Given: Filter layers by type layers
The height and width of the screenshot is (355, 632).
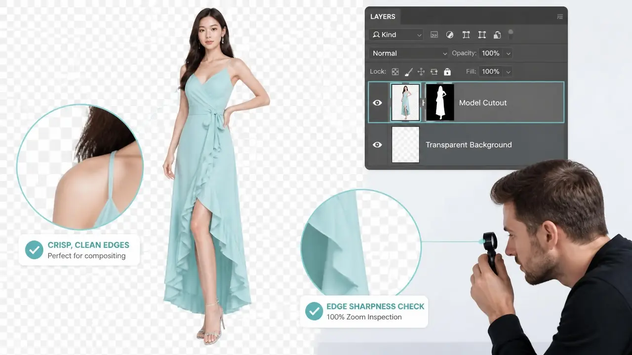Looking at the screenshot, I should coord(466,35).
